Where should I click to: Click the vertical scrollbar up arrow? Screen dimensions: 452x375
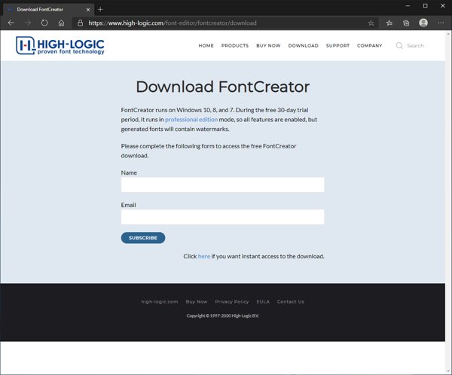pos(448,34)
